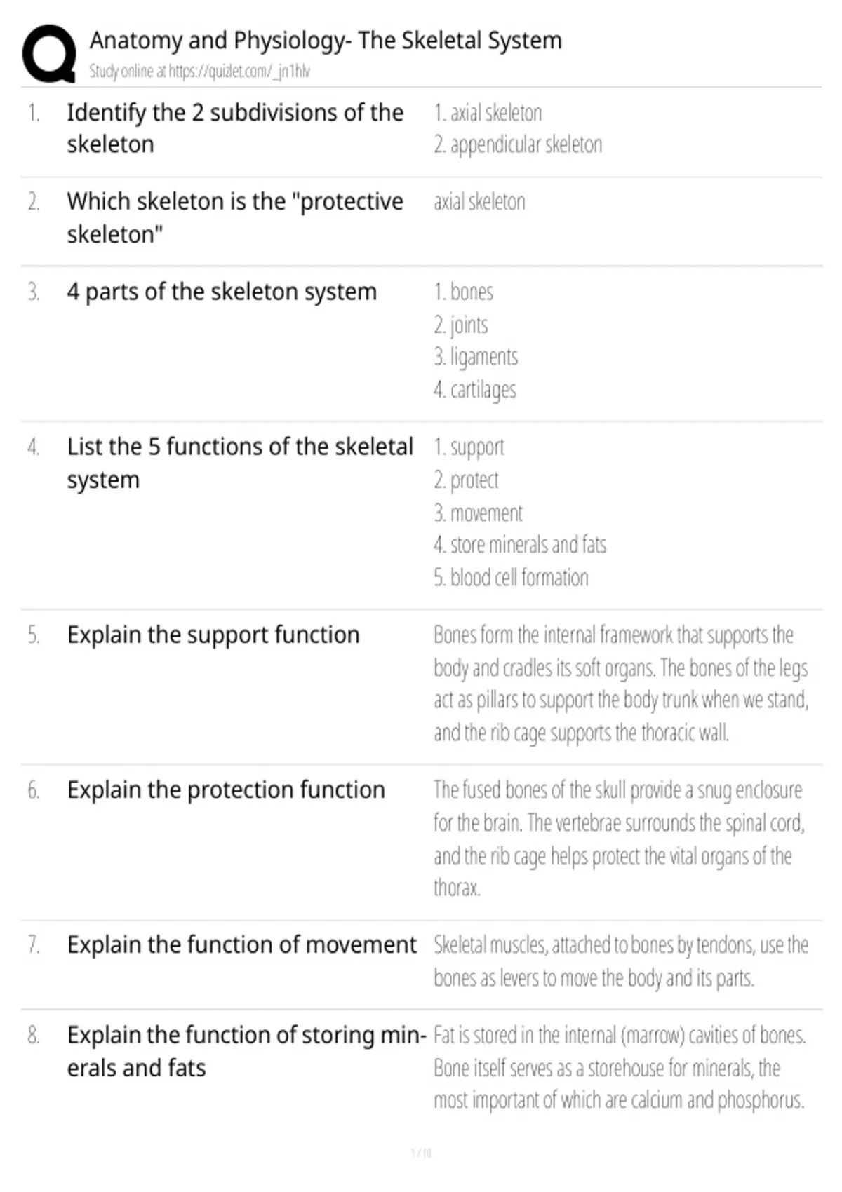Open the quizlet.com study online link
Viewport: 842px width, 1192px height.
(x=199, y=71)
